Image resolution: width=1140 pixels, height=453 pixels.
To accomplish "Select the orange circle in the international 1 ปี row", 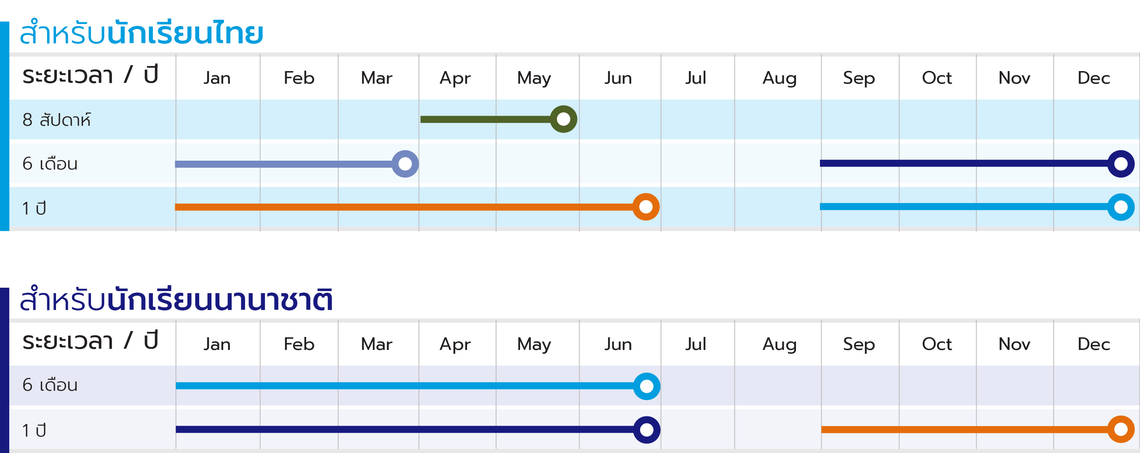I will coord(1121,429).
